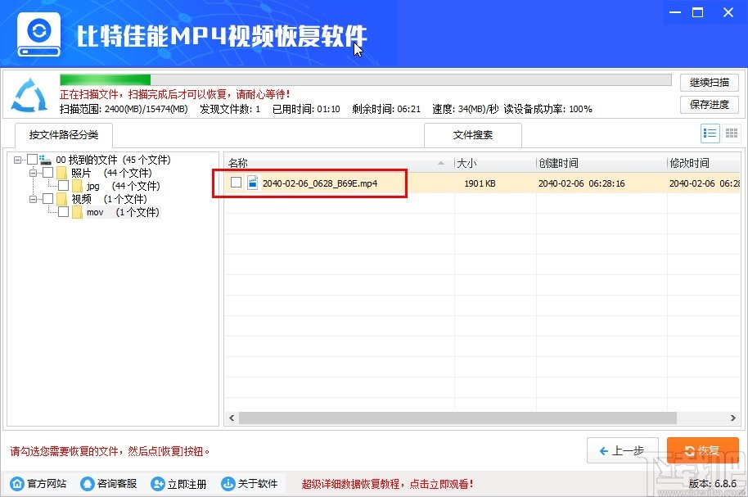The image size is (748, 497).
Task: Click the 立即注册 user icon
Action: (157, 483)
